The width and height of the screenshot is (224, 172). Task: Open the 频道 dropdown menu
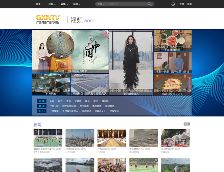pos(77,4)
